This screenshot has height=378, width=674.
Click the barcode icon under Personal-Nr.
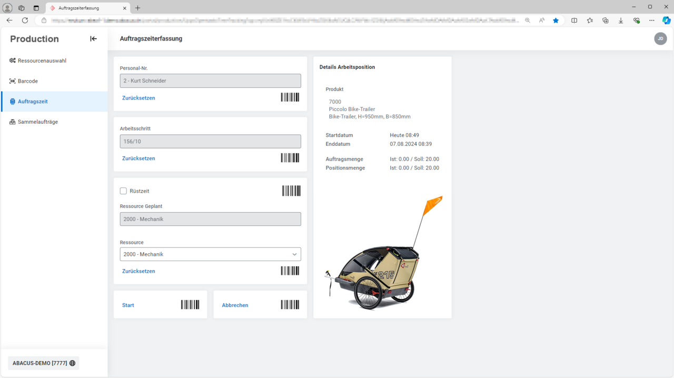pos(290,97)
